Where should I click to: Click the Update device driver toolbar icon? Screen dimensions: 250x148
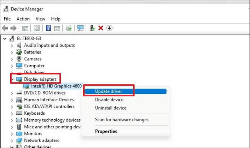coord(92,28)
